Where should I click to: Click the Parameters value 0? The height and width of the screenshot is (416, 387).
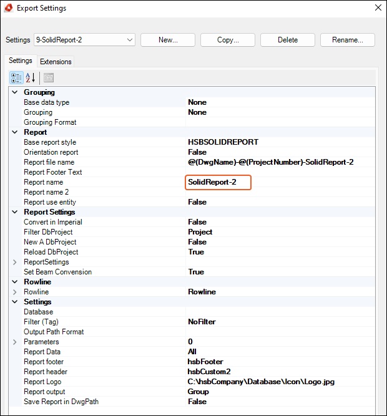[x=190, y=342]
